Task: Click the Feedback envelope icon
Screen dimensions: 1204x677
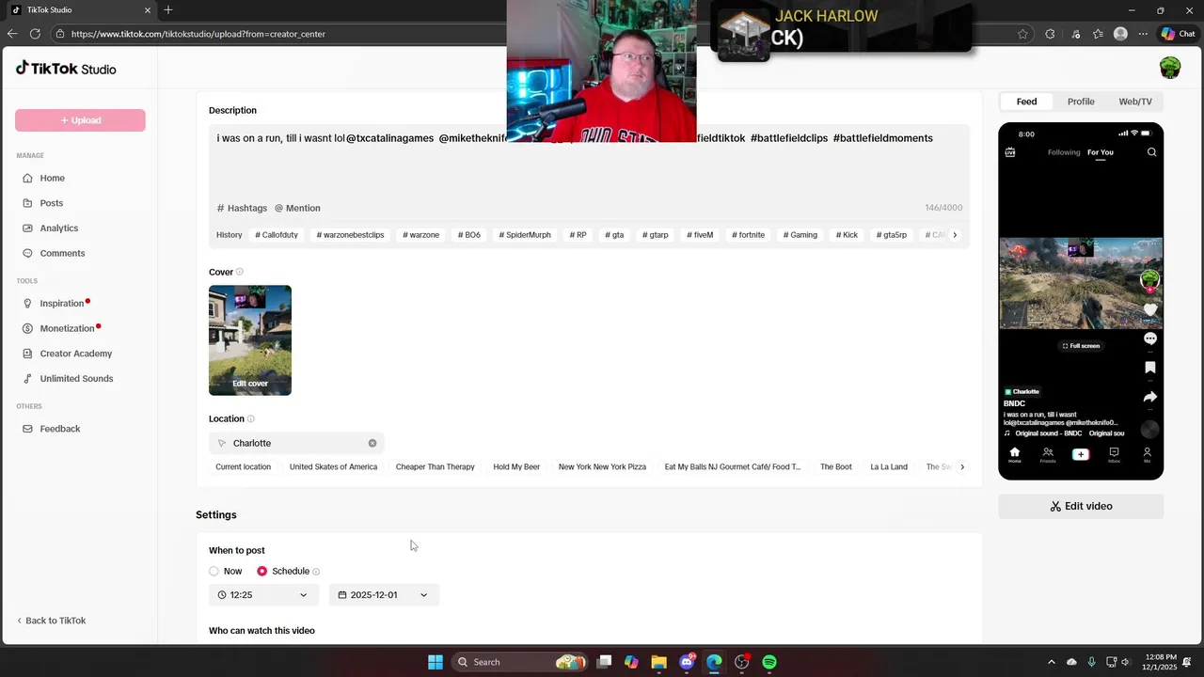Action: (29, 429)
